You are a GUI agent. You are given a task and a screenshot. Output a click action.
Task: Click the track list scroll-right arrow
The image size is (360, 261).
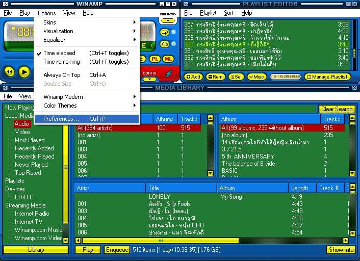pos(346,241)
